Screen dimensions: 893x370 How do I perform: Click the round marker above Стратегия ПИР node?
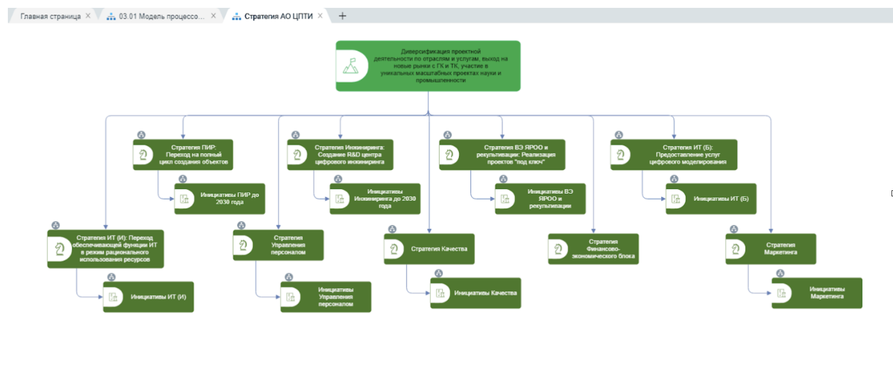tap(141, 134)
